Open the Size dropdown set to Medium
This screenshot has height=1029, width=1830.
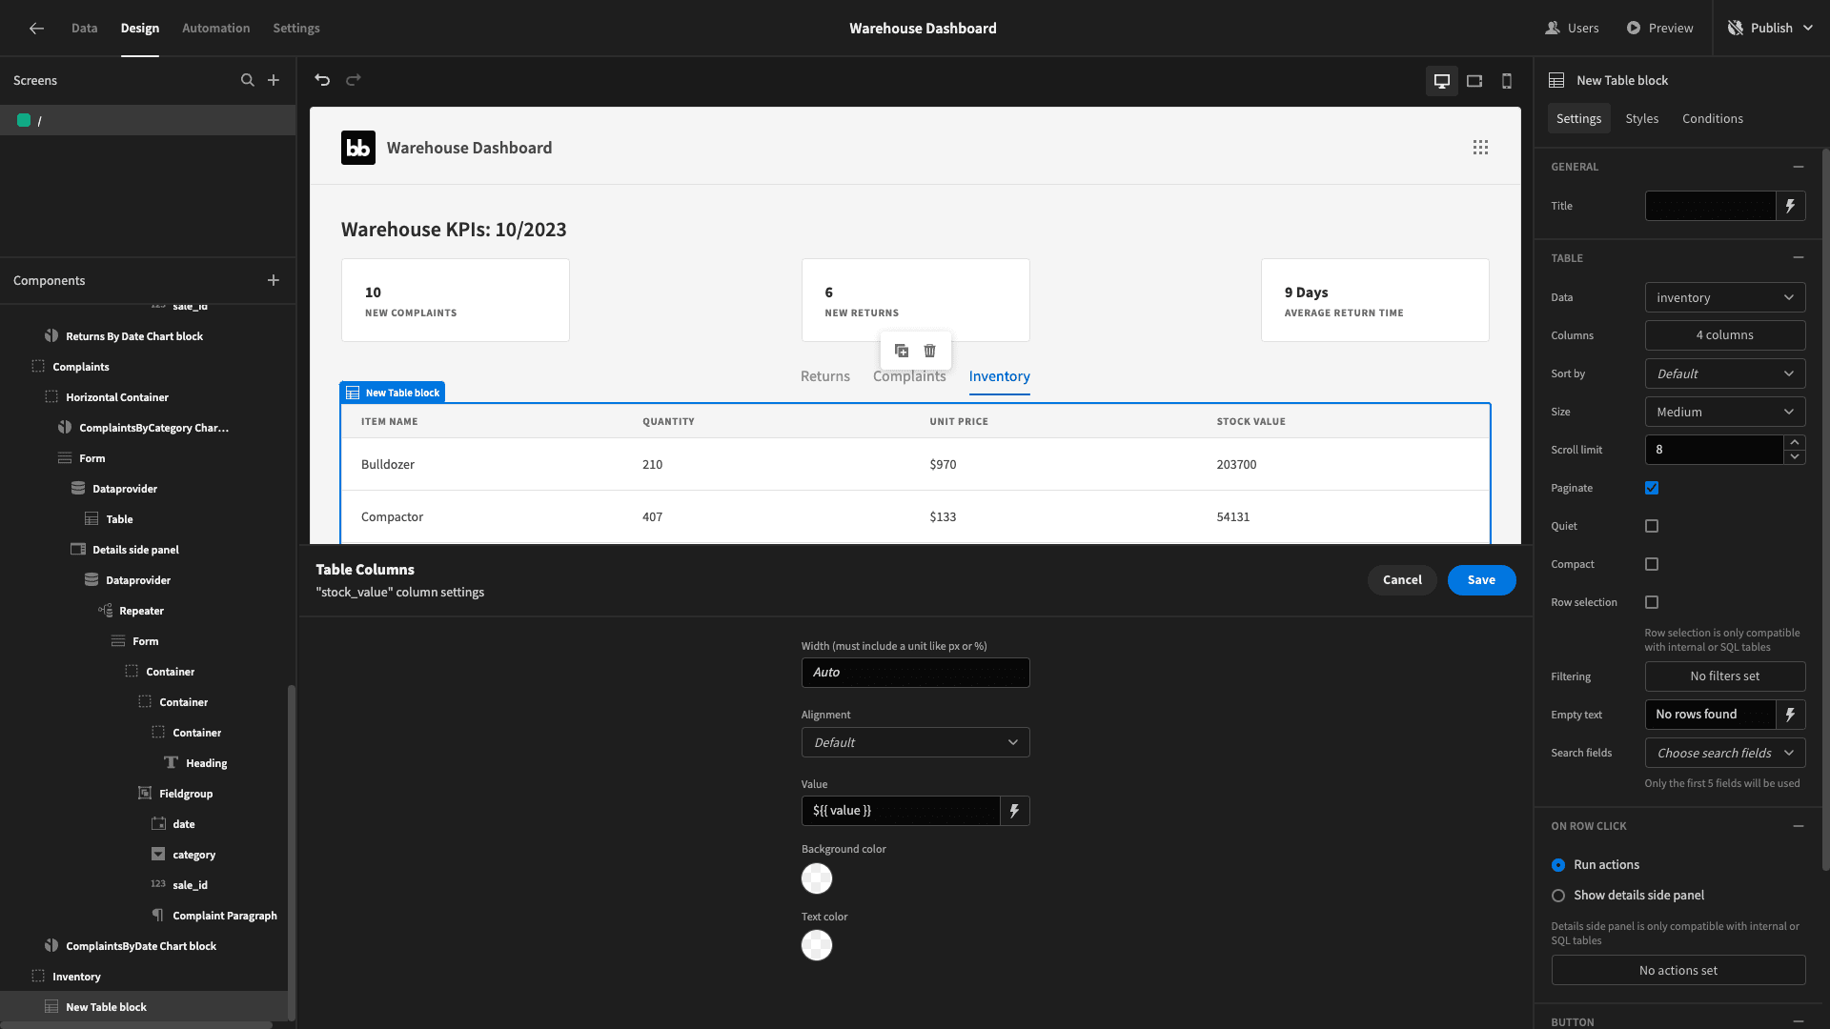1725,412
